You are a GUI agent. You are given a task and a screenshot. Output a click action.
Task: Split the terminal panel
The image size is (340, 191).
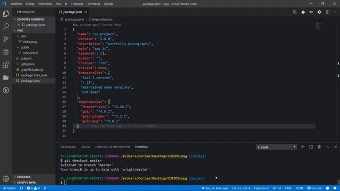(x=311, y=147)
